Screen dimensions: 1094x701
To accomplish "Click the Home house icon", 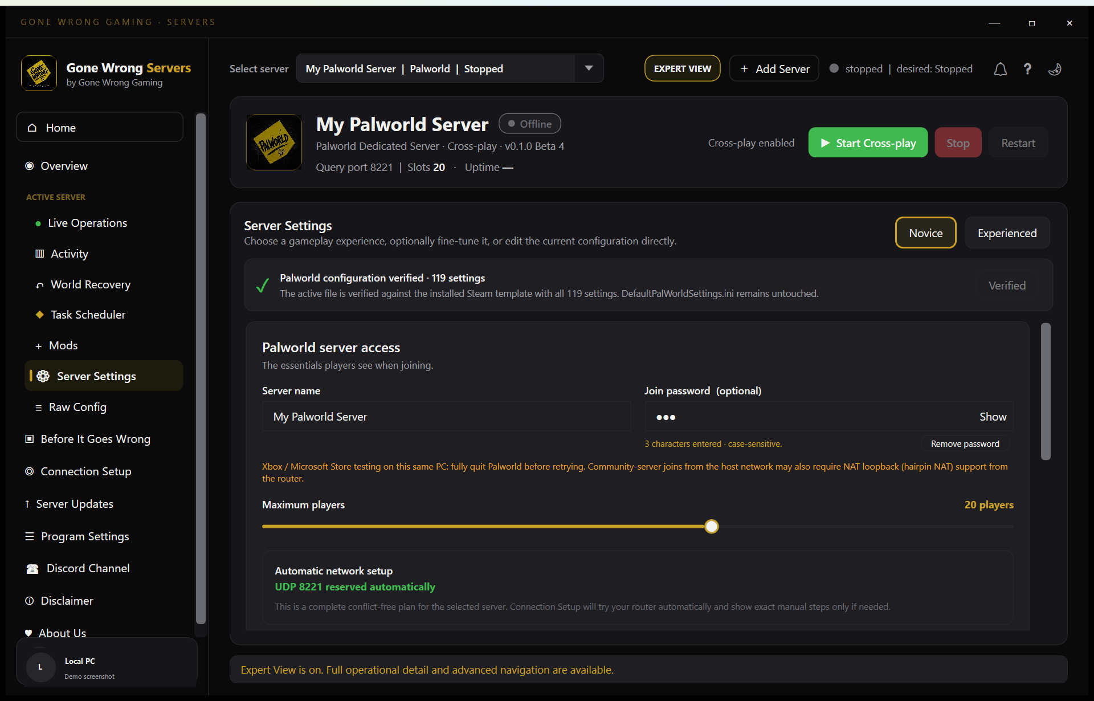I will tap(32, 128).
